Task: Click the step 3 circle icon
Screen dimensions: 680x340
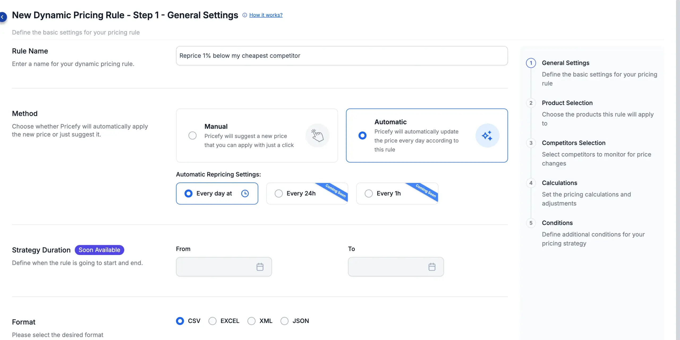Action: 531,143
